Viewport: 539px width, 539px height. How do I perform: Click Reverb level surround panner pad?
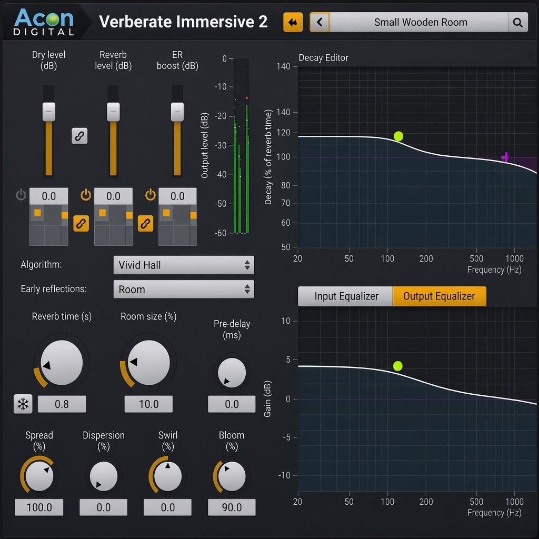point(114,225)
